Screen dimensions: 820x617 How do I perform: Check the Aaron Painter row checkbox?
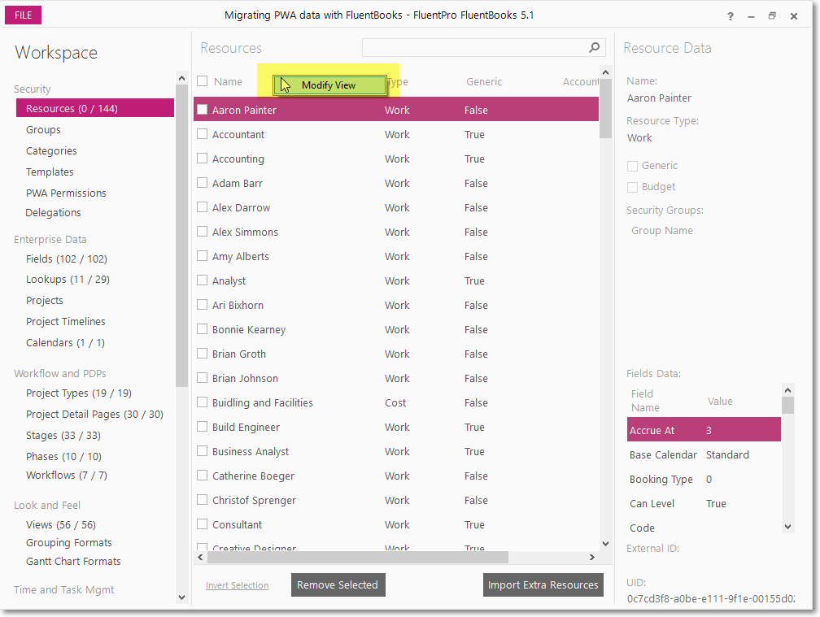point(203,110)
